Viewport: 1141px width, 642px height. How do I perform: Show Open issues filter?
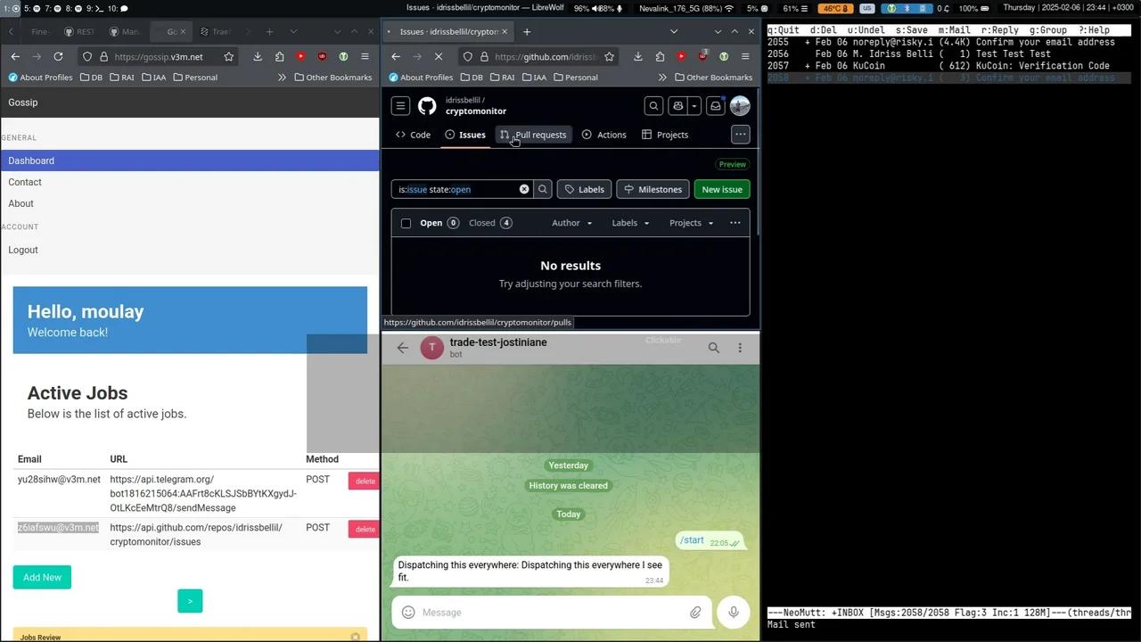pos(439,223)
